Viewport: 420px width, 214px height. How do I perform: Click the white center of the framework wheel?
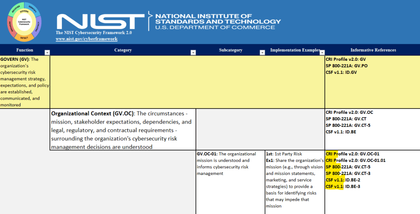click(23, 22)
